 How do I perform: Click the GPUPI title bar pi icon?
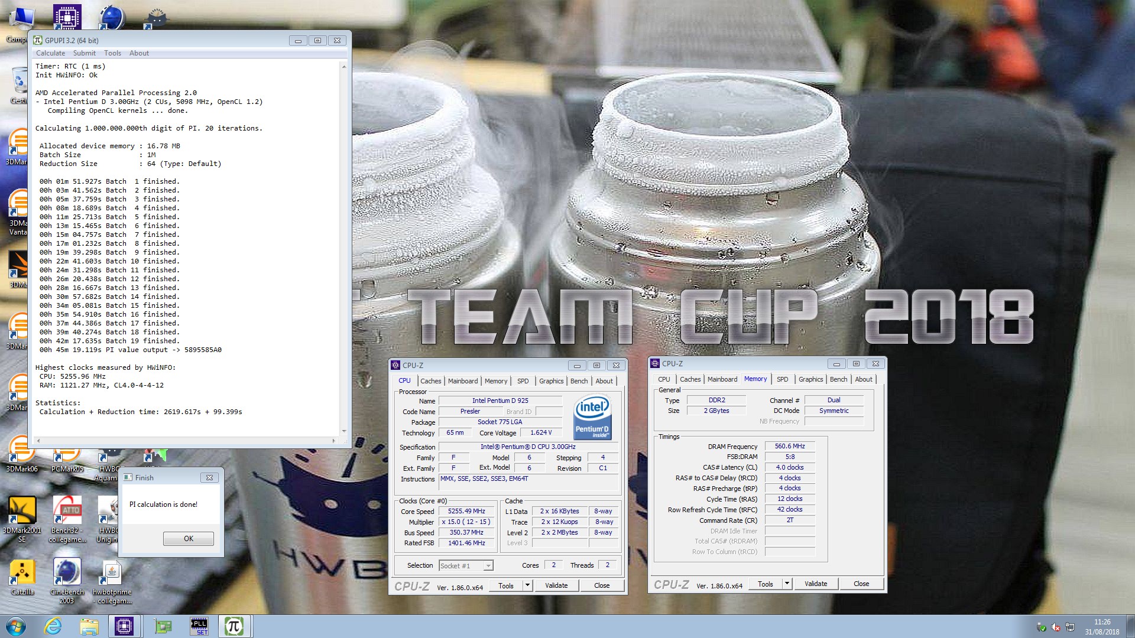point(38,40)
